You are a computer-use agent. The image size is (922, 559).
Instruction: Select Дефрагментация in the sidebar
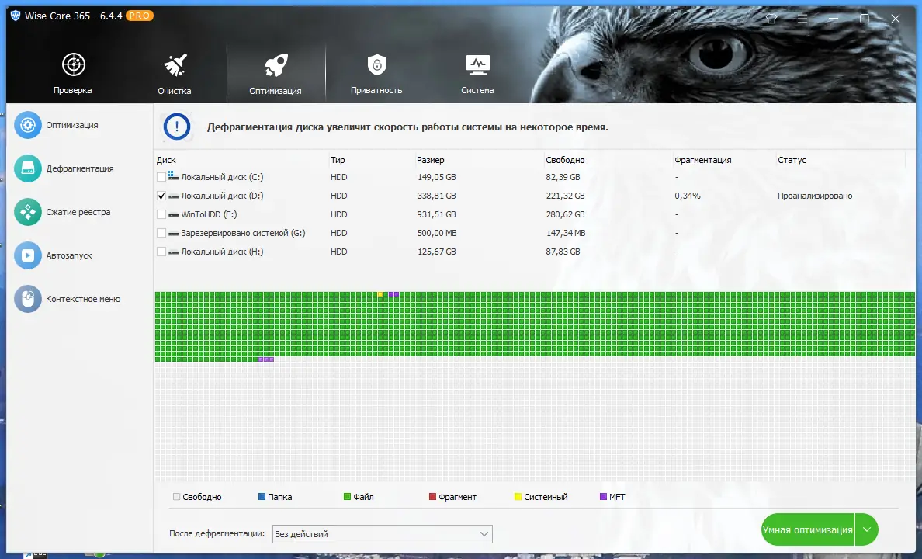tap(80, 168)
